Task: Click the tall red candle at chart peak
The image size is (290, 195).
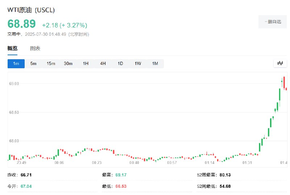Action: coord(284,83)
